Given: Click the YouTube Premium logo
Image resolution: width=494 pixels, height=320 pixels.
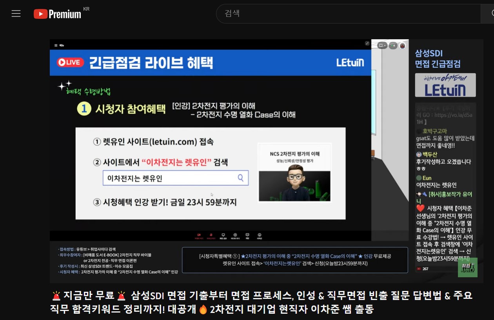Looking at the screenshot, I should [x=57, y=14].
